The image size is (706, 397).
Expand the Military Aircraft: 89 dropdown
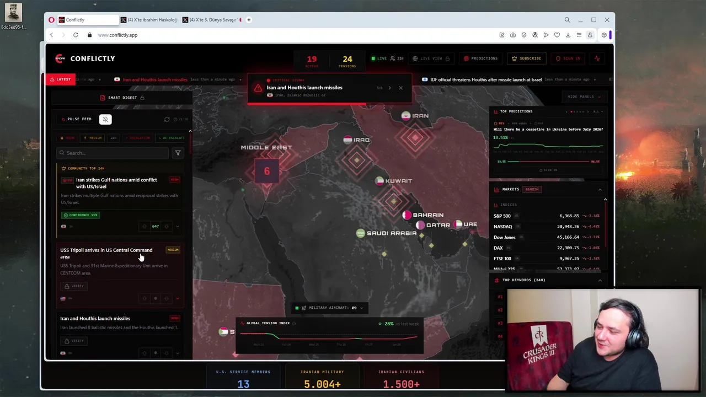(330, 308)
